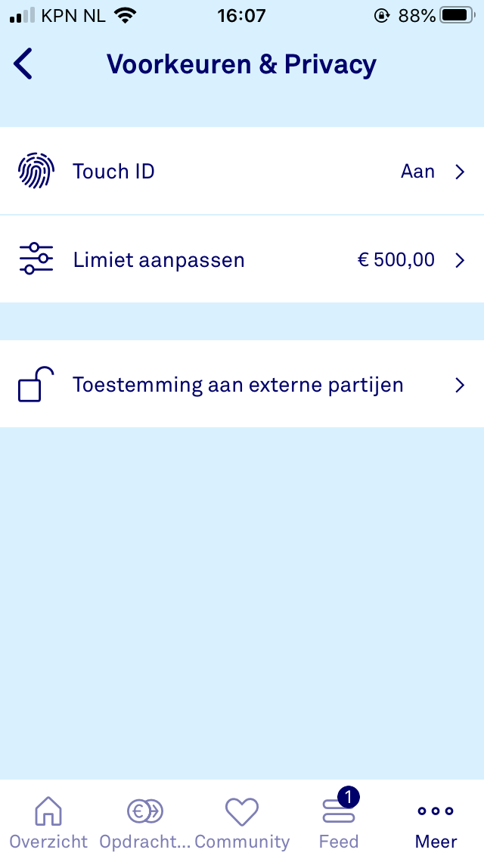This screenshot has height=859, width=484.
Task: Open the Overzicht home tab icon
Action: tap(48, 811)
